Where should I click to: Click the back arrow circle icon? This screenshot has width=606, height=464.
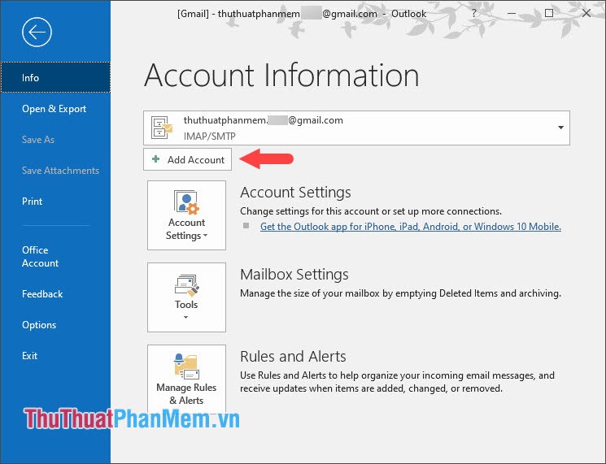[x=37, y=32]
